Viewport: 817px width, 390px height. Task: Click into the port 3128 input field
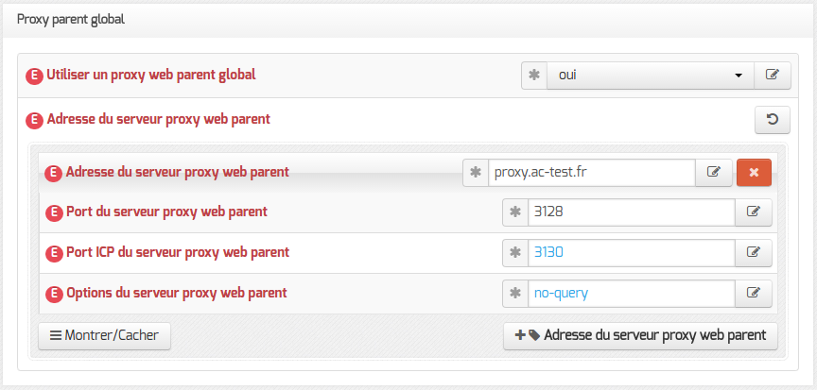632,212
